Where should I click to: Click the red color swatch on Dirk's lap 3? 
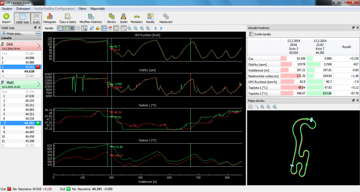[x=38, y=67]
